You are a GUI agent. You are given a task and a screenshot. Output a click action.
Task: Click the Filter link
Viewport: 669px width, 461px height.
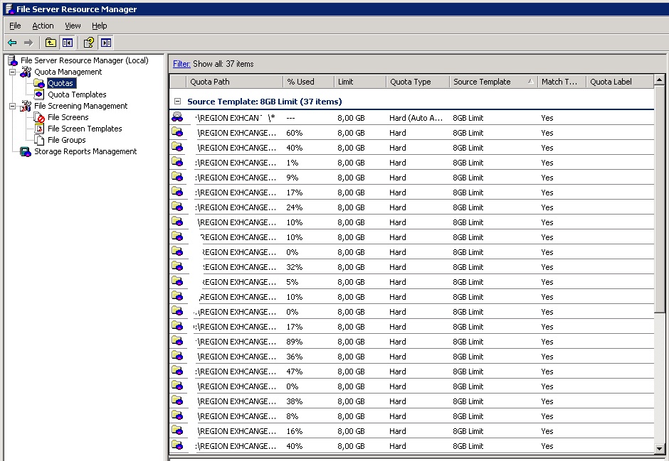[x=181, y=64]
